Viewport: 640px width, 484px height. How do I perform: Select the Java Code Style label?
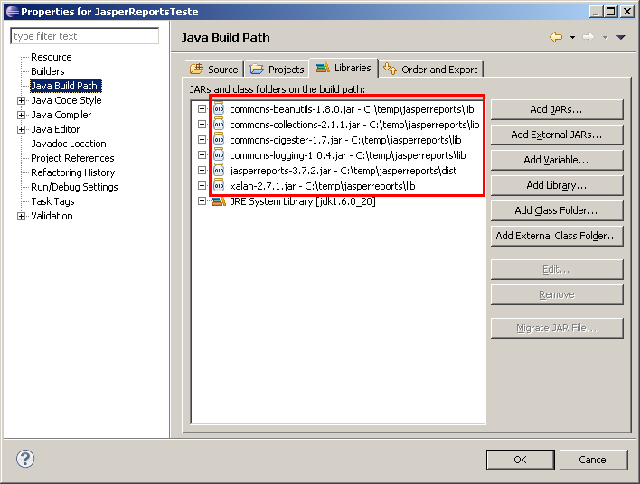click(x=66, y=100)
